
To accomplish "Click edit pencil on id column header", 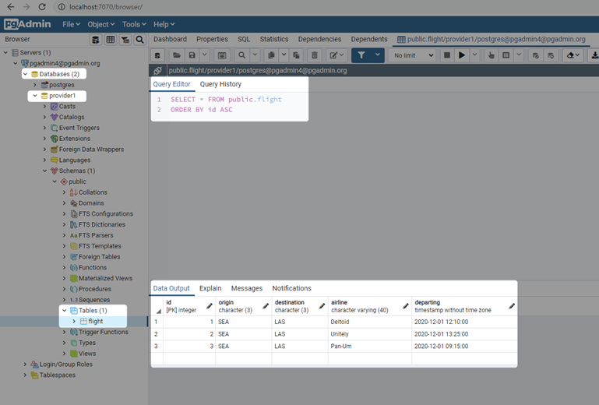I will click(x=210, y=306).
